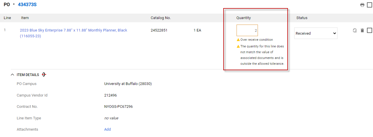Viewport: 373px width, 137px height.
Task: Click the print icon beside the PO header
Action: pyautogui.click(x=362, y=5)
